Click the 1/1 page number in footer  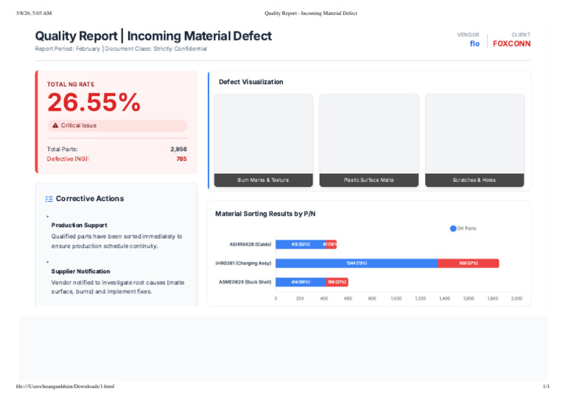pos(546,386)
